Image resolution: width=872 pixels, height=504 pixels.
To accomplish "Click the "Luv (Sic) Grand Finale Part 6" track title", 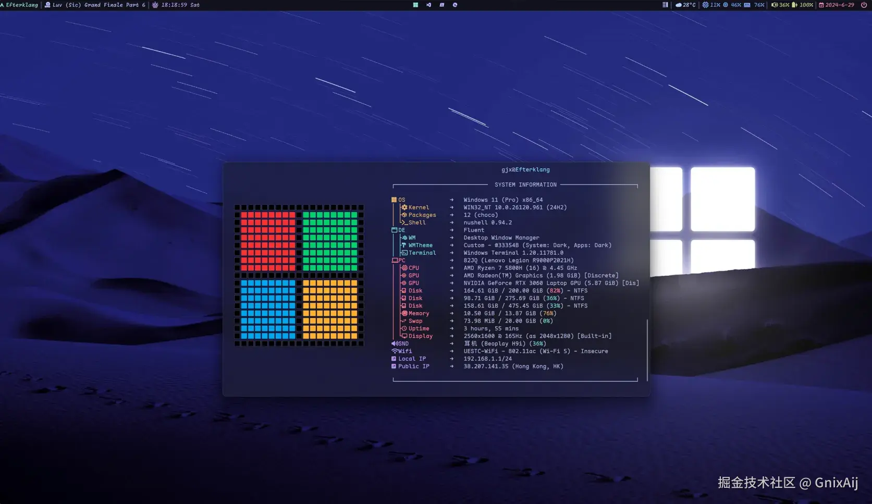I will [x=99, y=5].
